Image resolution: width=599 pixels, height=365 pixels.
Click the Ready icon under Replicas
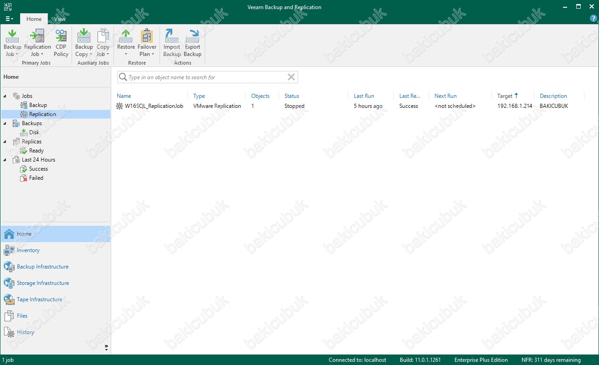24,151
